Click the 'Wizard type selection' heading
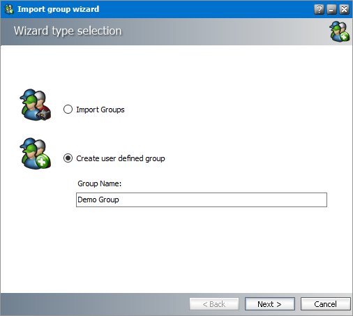The height and width of the screenshot is (316, 353). [68, 31]
